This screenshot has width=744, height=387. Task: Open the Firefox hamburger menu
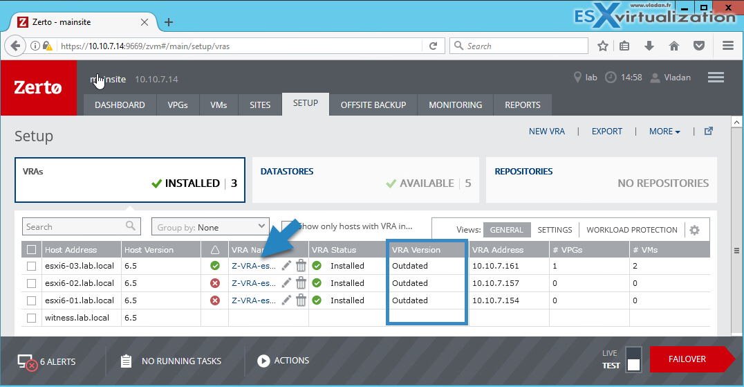tap(728, 46)
